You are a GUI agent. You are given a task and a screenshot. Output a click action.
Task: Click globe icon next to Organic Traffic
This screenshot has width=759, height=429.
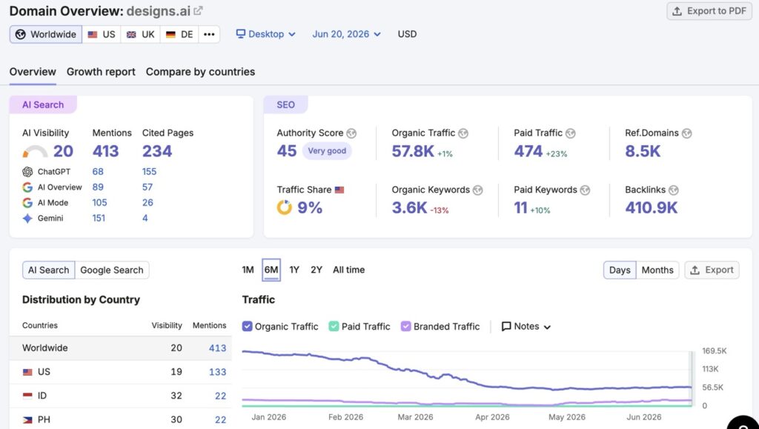463,133
